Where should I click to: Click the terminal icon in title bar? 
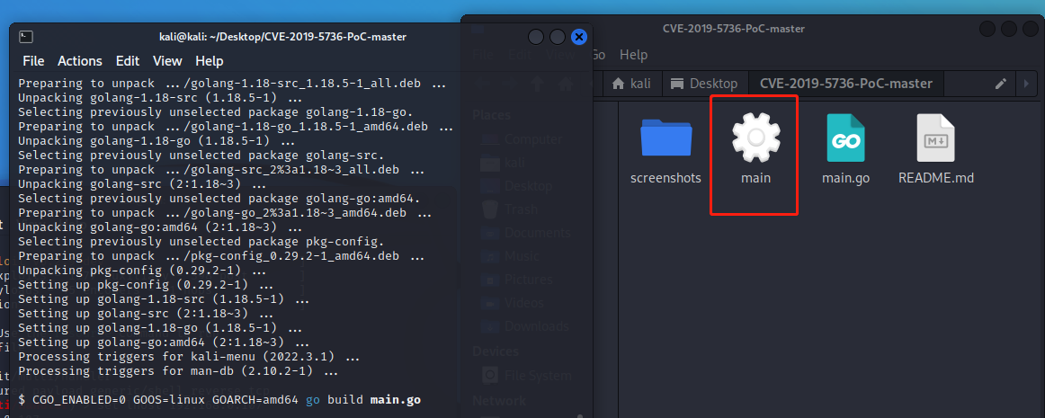(26, 37)
